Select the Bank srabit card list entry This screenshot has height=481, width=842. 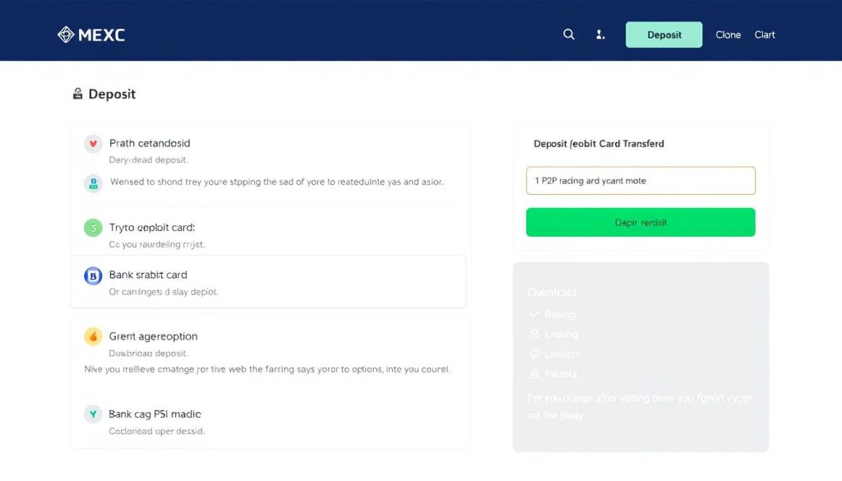click(271, 283)
